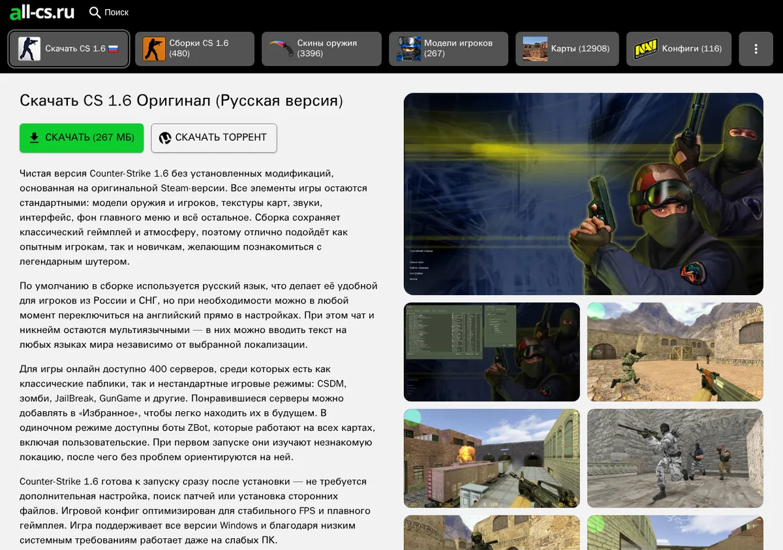Click the karambit knife icon for Скины оружия
The width and height of the screenshot is (783, 550).
[x=281, y=49]
